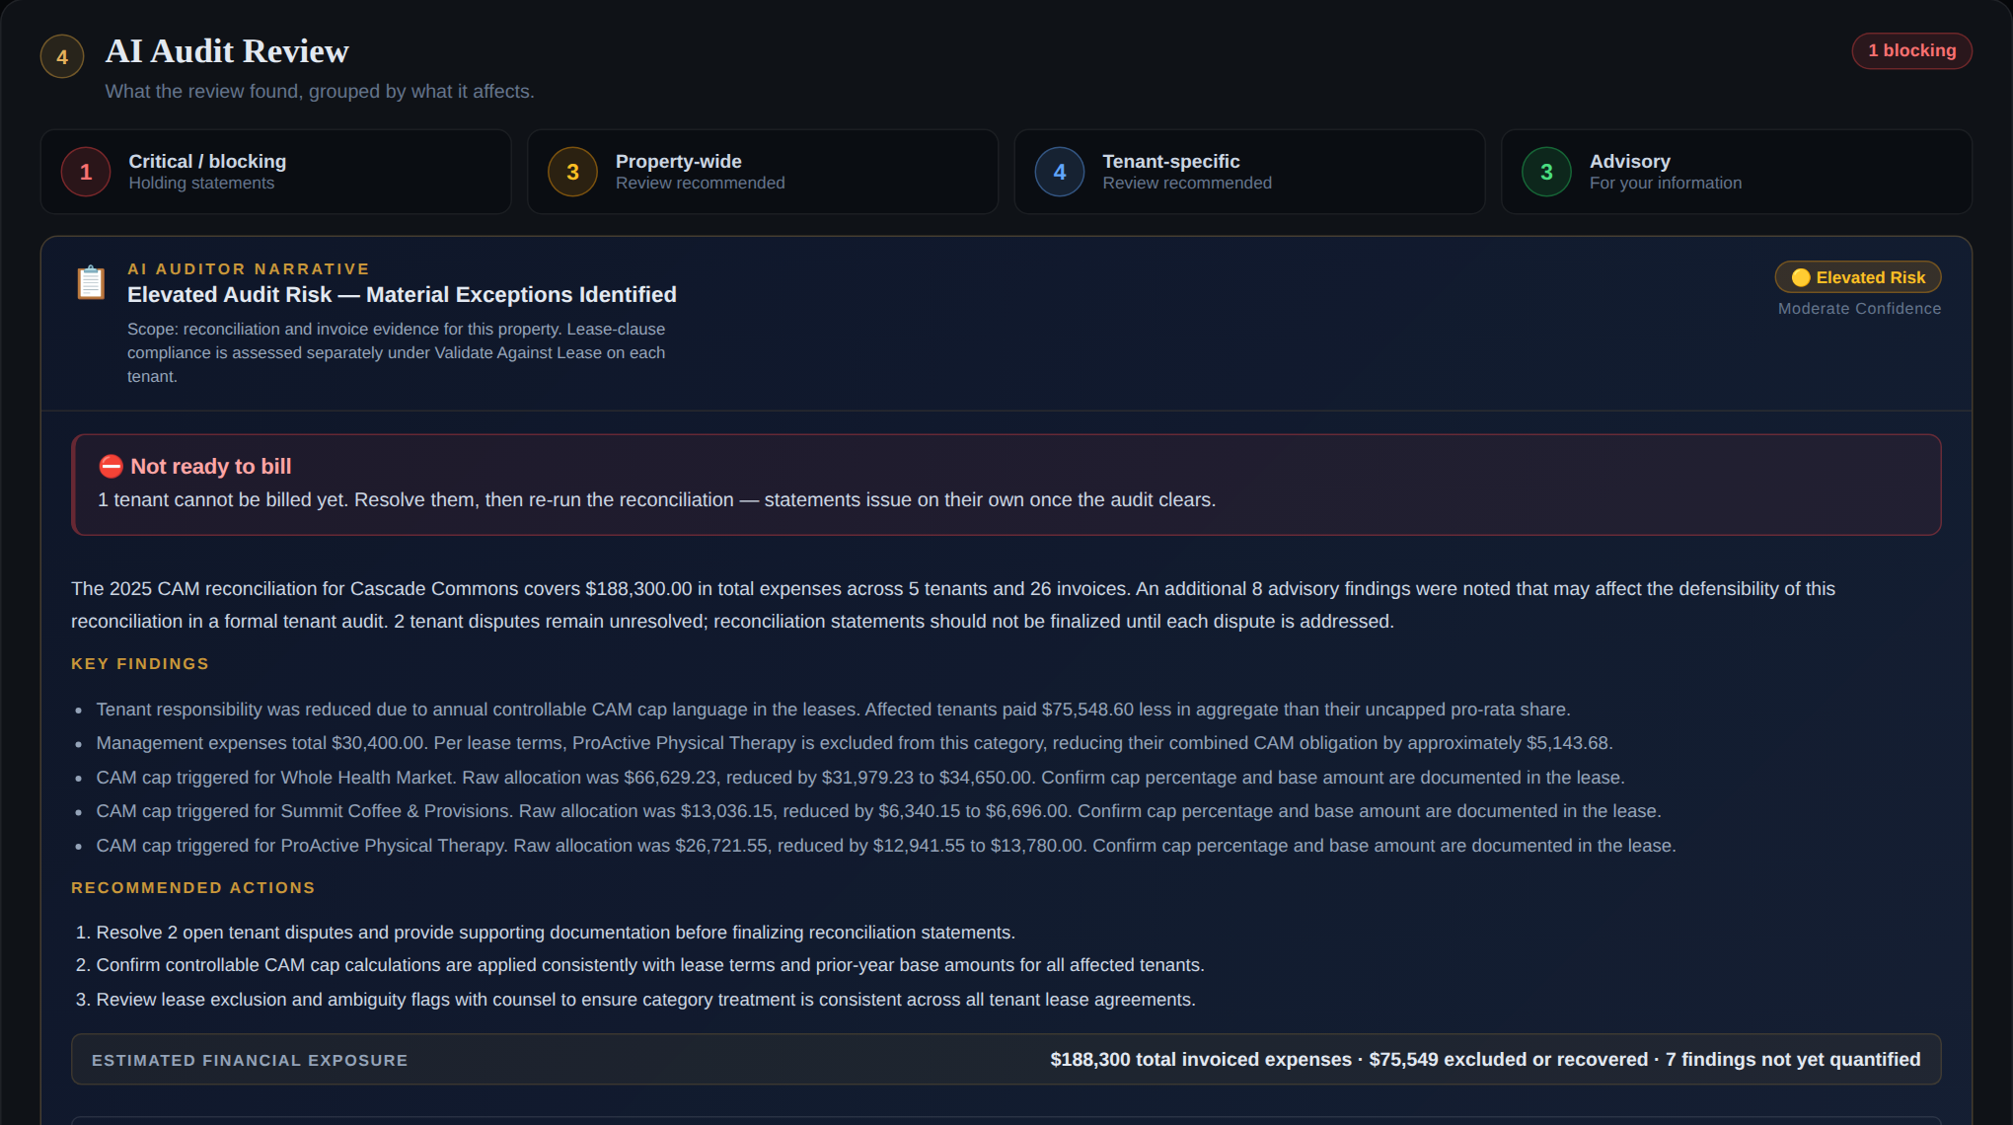Open the Tenant-specific category card
Viewport: 2013px width, 1125px height.
pos(1249,172)
